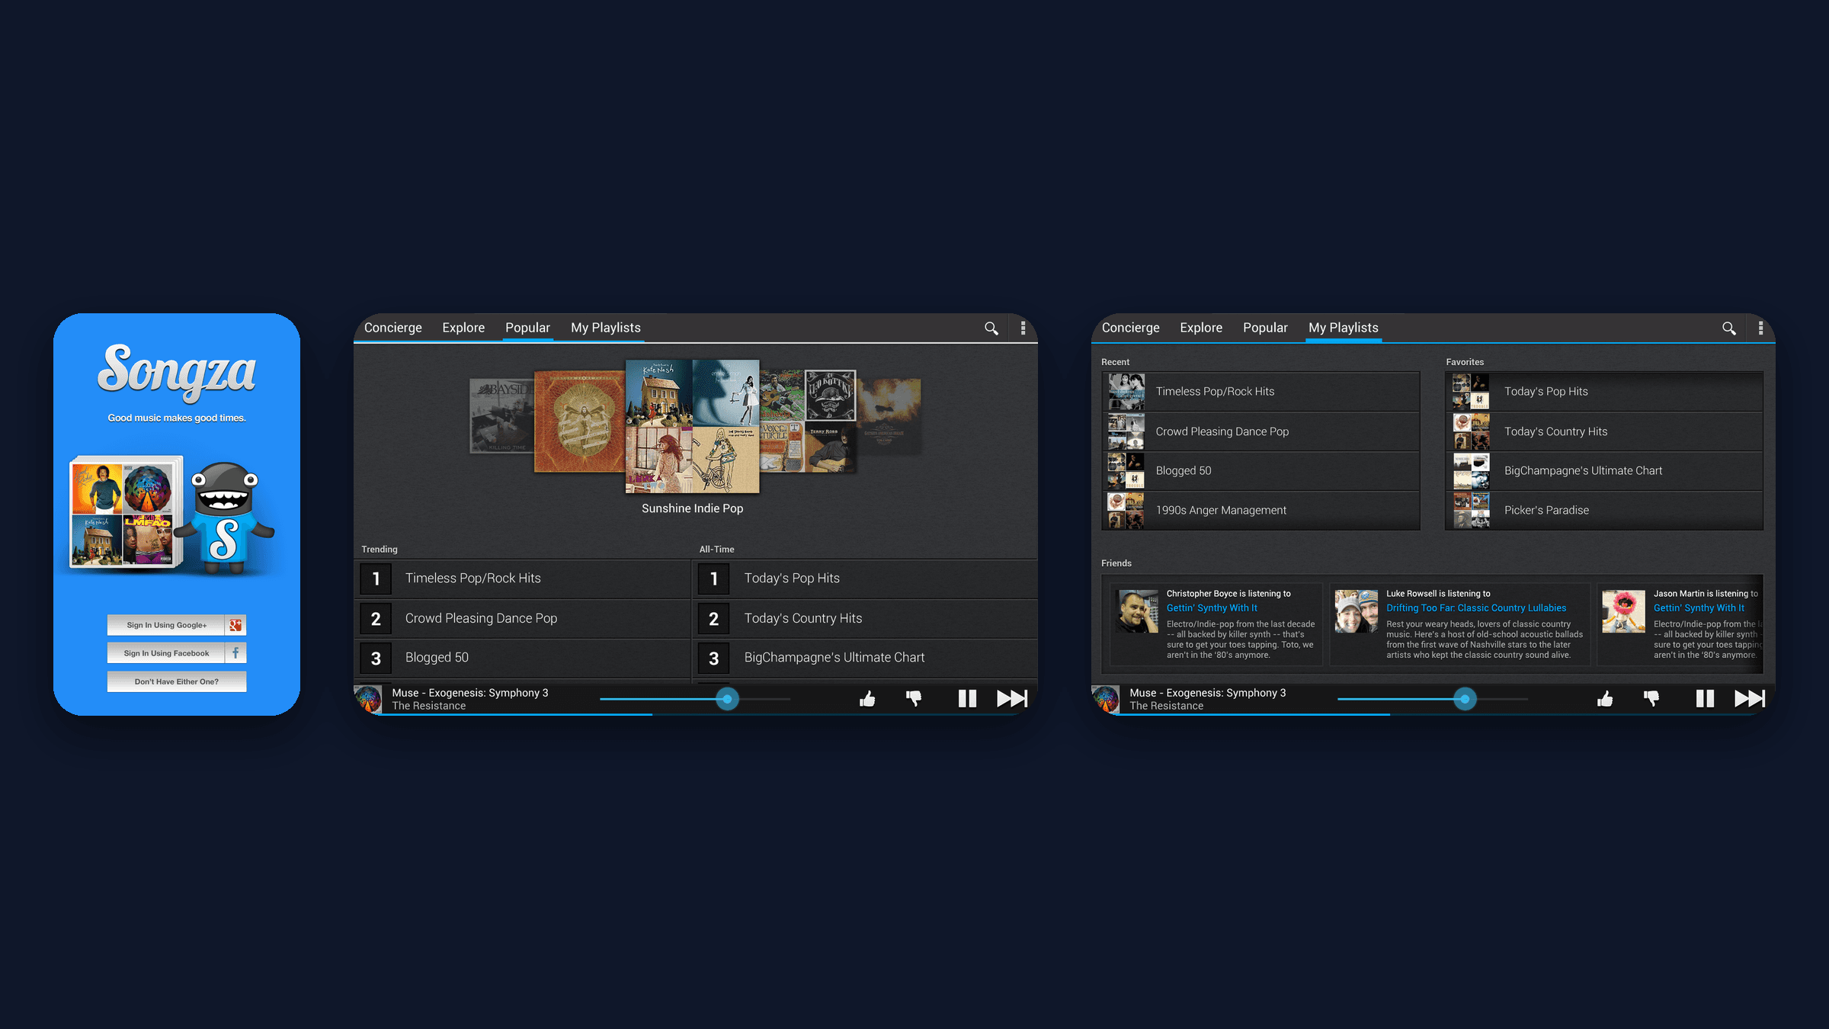Image resolution: width=1829 pixels, height=1029 pixels.
Task: Tap the Facebook icon on sign-in screen
Action: [x=235, y=653]
